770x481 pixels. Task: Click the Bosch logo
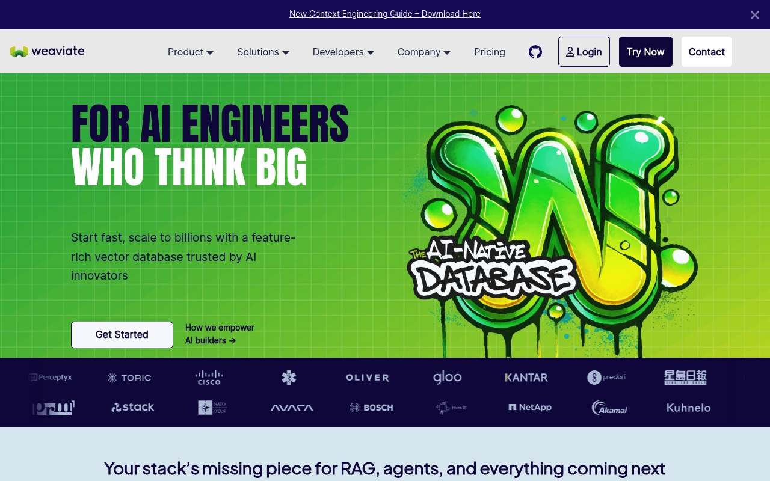click(x=371, y=408)
